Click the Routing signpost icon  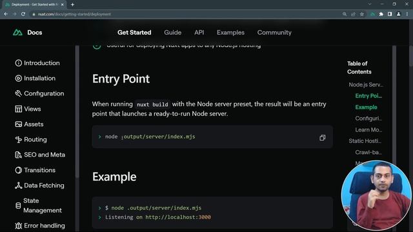(x=19, y=139)
